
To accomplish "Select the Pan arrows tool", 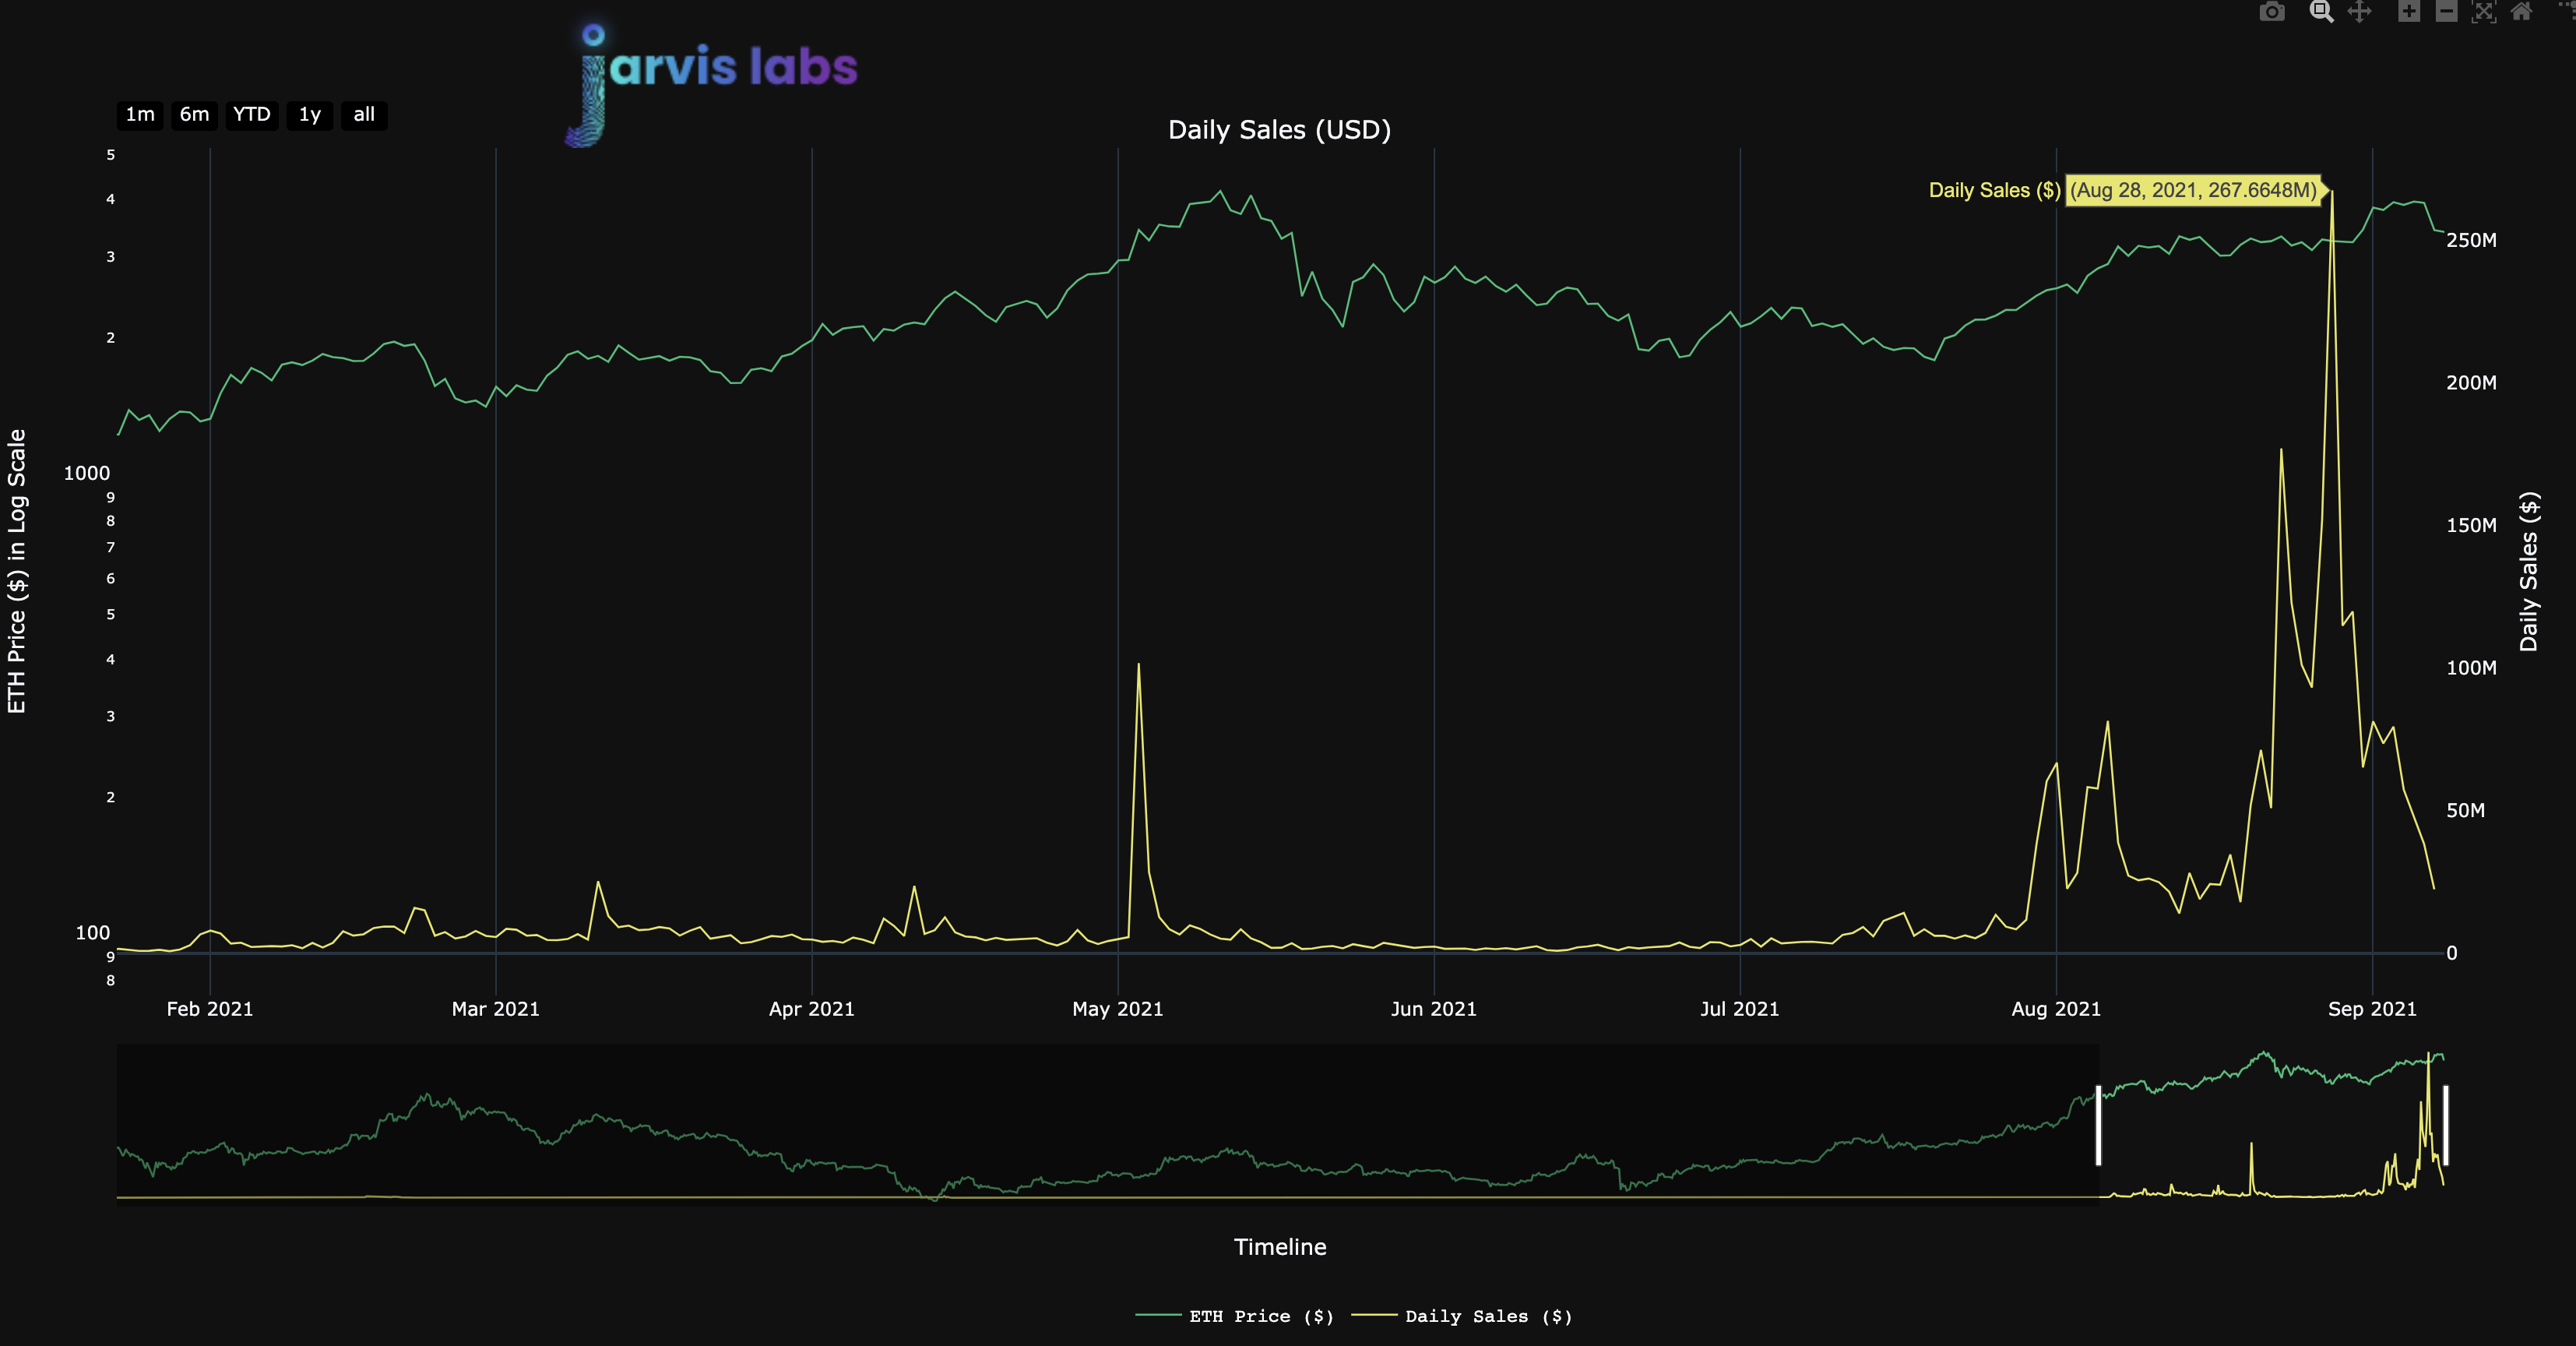I will pos(2360,12).
